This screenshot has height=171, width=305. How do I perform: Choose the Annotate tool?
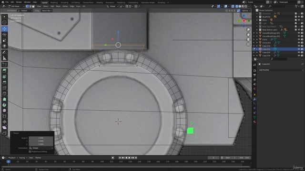[x=4, y=52]
